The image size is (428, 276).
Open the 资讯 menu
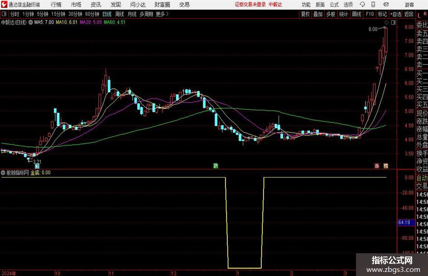(x=96, y=5)
